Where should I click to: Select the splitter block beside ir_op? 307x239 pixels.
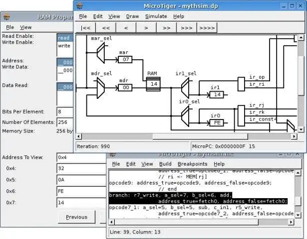241,84
